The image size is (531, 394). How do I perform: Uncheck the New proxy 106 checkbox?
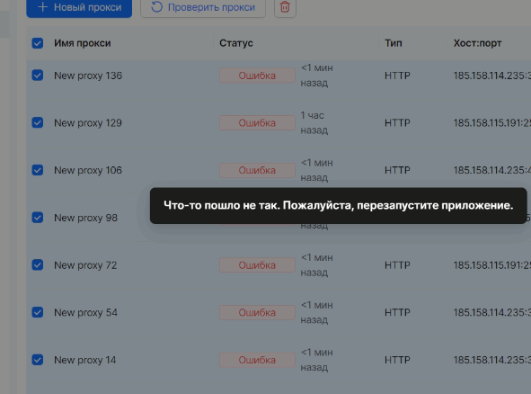coord(38,170)
